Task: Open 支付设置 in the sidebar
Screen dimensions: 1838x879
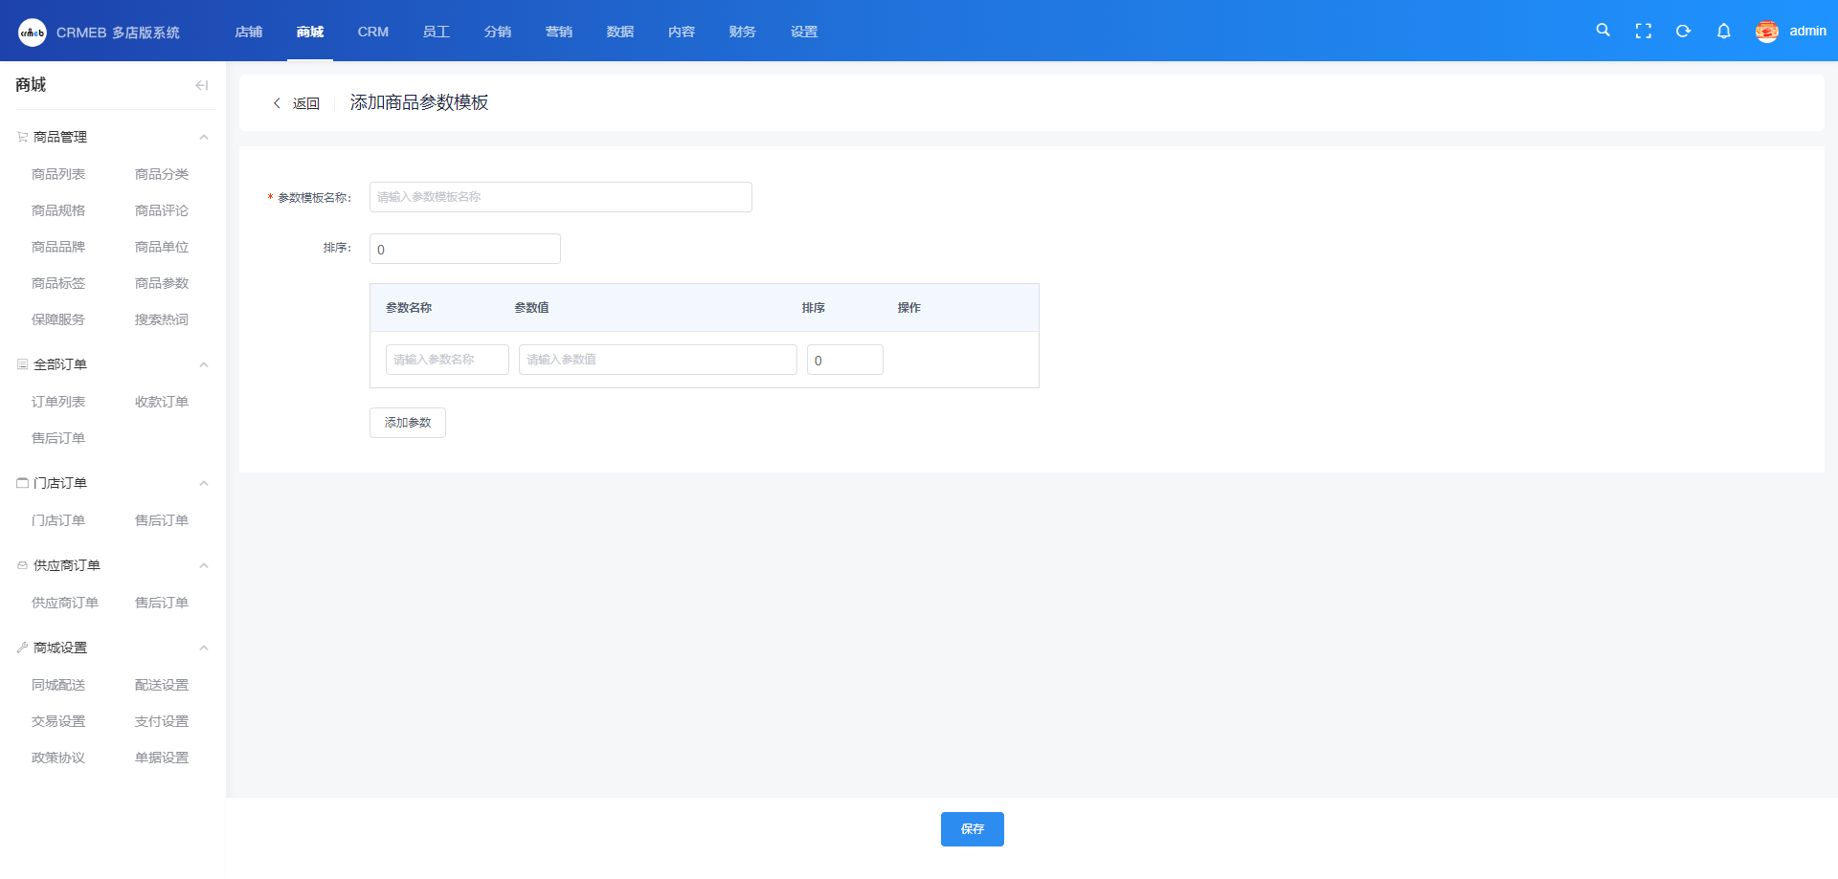Action: point(162,721)
